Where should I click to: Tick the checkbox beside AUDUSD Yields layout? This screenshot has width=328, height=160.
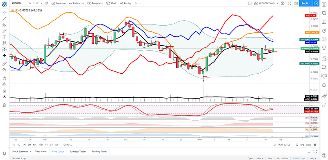pyautogui.click(x=250, y=3)
